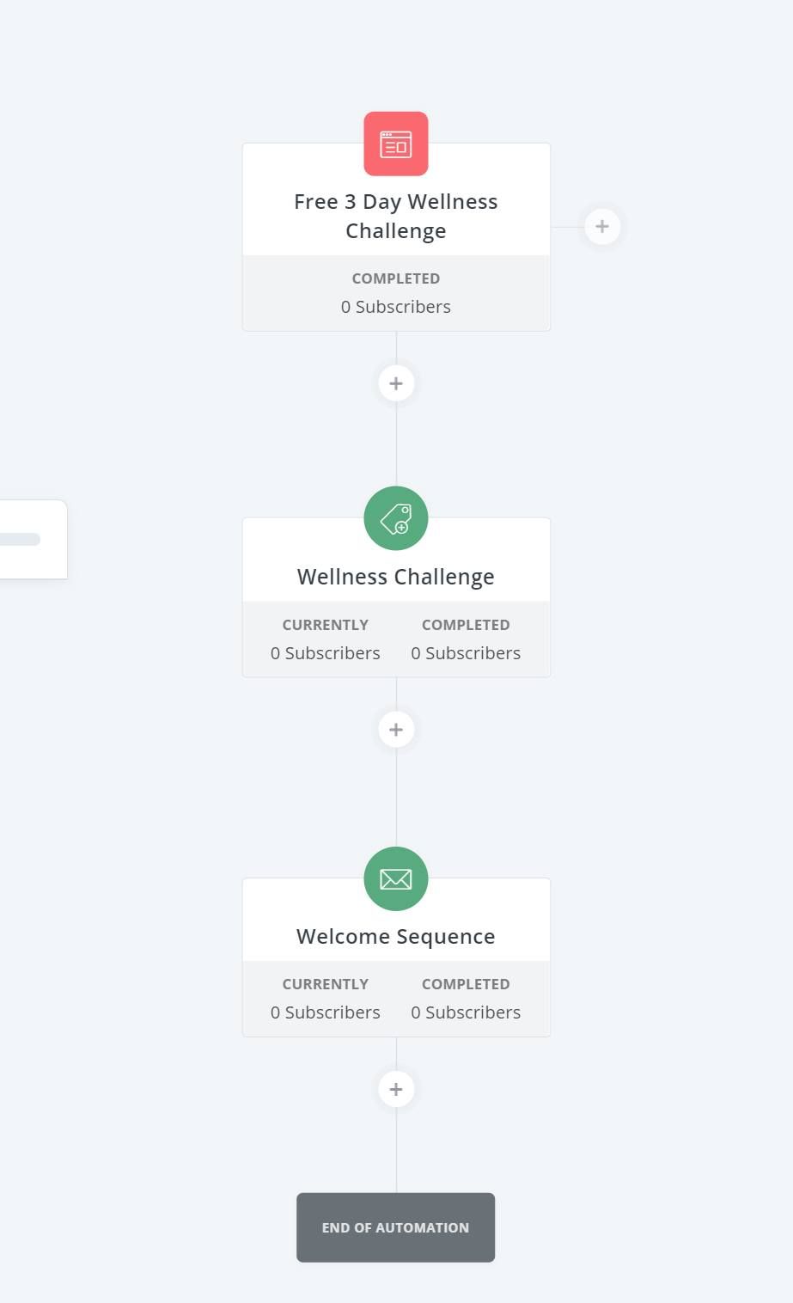The height and width of the screenshot is (1303, 793).
Task: View COMPLETED subscribers count on the form node
Action: (x=396, y=307)
